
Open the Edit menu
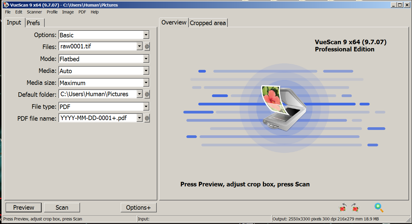19,12
